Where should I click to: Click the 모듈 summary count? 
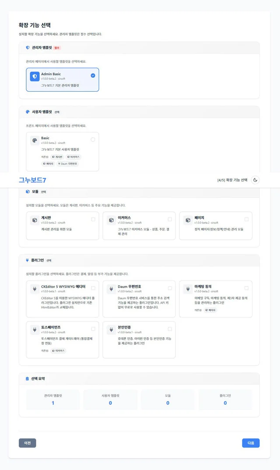coord(168,403)
